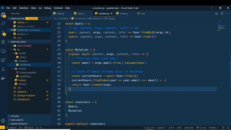Click the Synchronize Changes icon in status bar

coord(20,127)
